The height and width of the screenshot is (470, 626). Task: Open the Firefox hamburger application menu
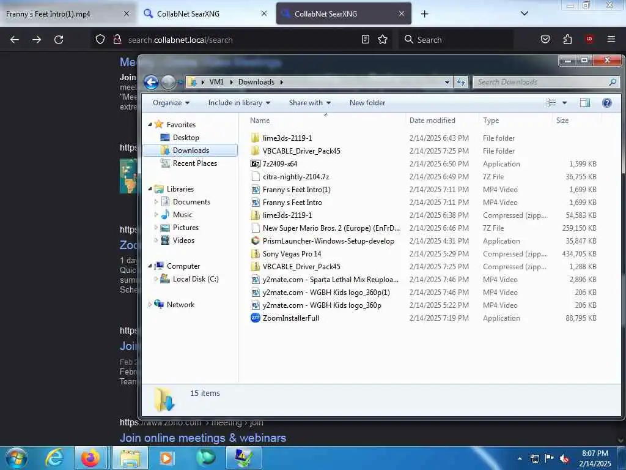611,39
